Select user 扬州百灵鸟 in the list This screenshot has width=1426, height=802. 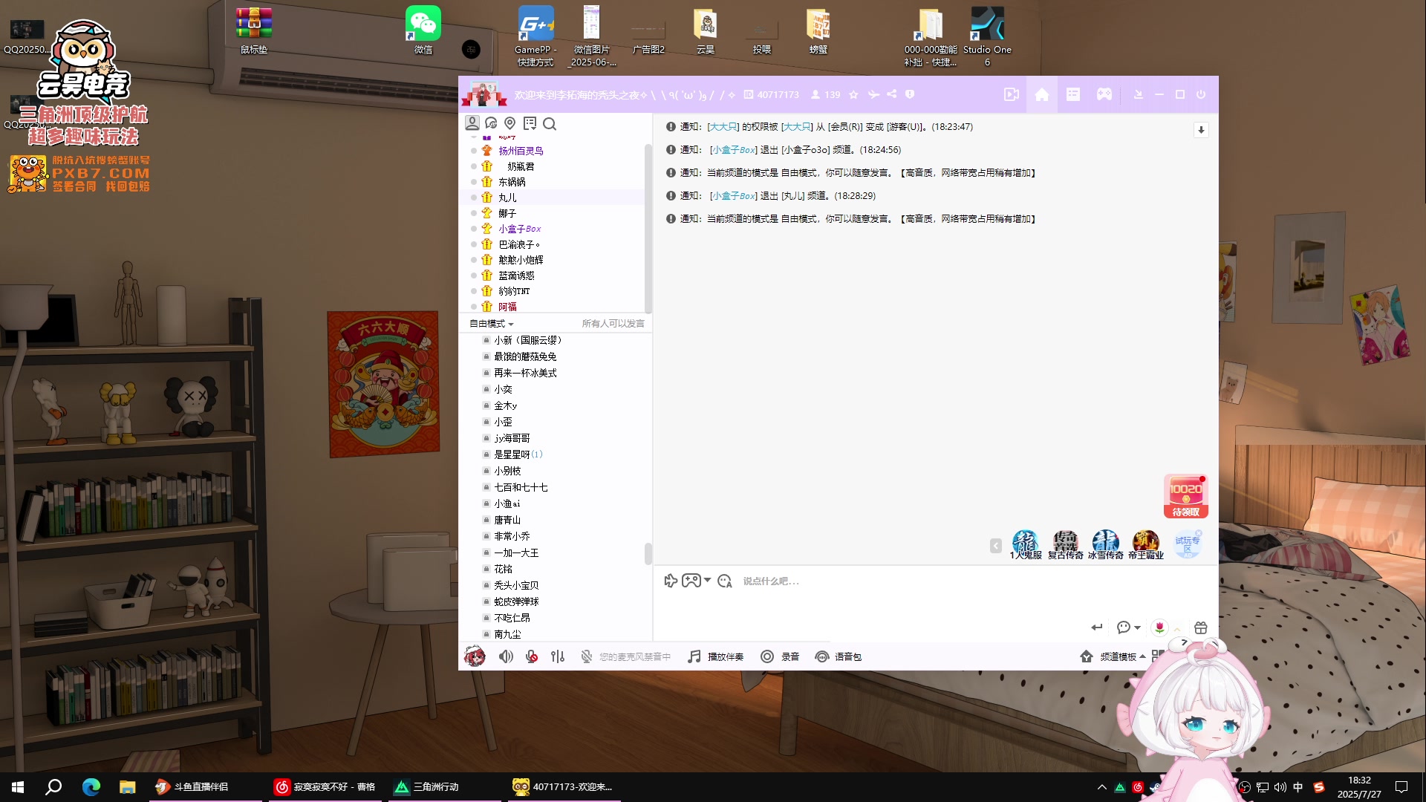(521, 151)
